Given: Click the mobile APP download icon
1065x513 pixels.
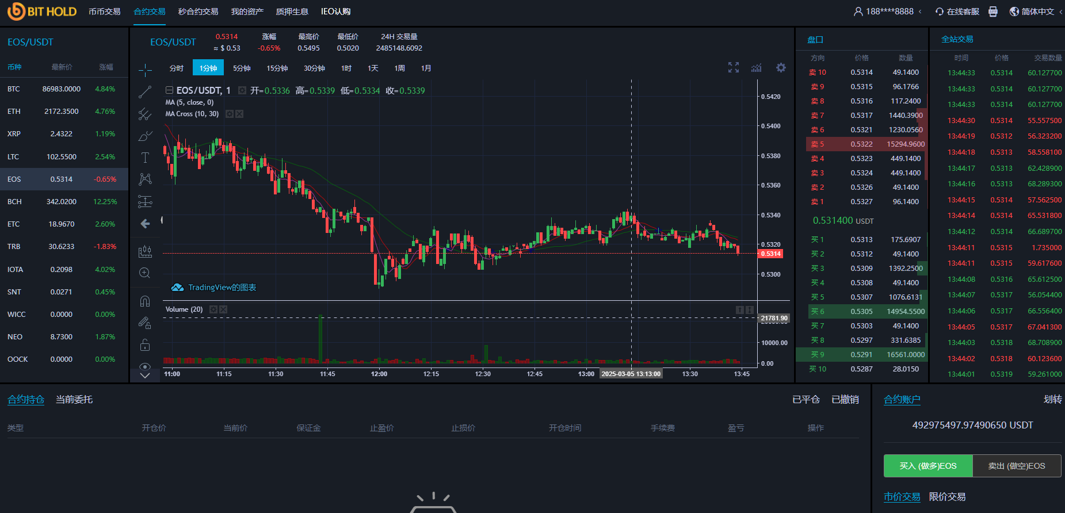Looking at the screenshot, I should click(x=993, y=12).
